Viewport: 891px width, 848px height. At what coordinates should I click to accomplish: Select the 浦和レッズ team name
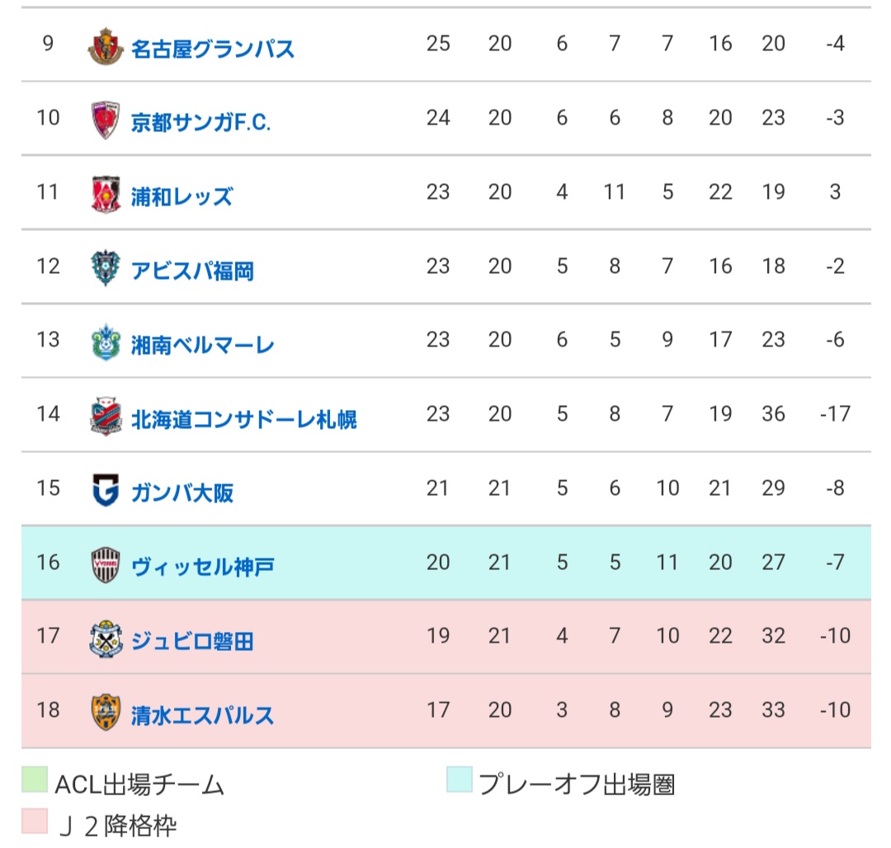(181, 196)
